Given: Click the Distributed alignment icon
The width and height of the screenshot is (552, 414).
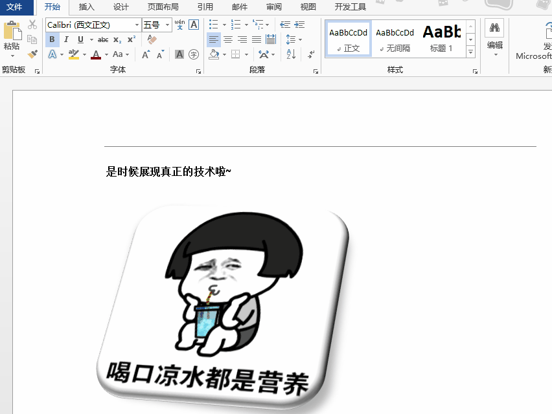Looking at the screenshot, I should (x=271, y=39).
